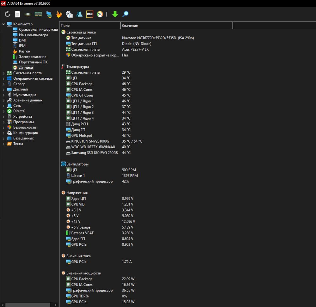Expand the Мультимедиа tree node
The image size is (316, 307).
(x=3, y=95)
